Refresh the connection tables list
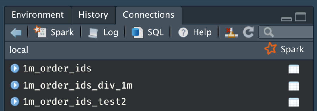Screen dimensions: 317x111 click(x=248, y=32)
